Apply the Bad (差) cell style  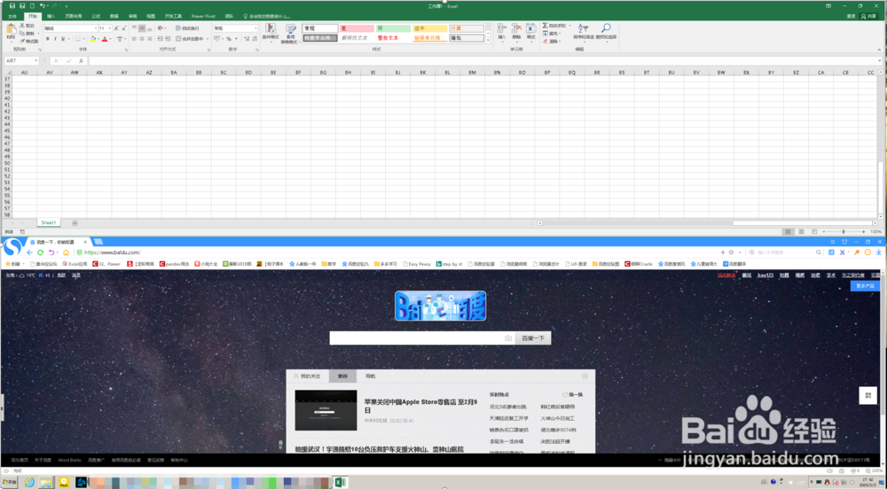pos(357,28)
